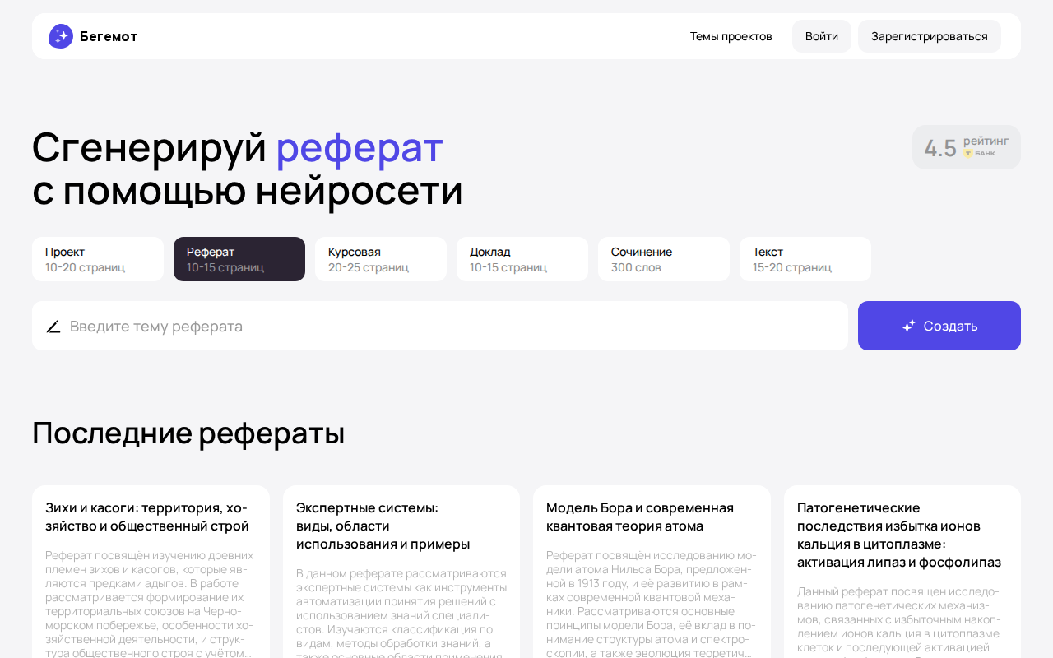1053x658 pixels.
Task: Click the Зарегистрироваться button
Action: [x=930, y=36]
